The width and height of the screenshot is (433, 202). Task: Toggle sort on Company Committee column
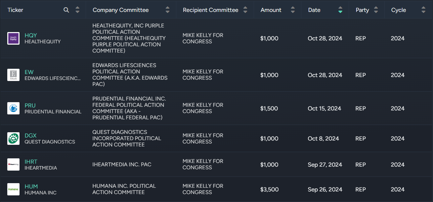click(167, 10)
